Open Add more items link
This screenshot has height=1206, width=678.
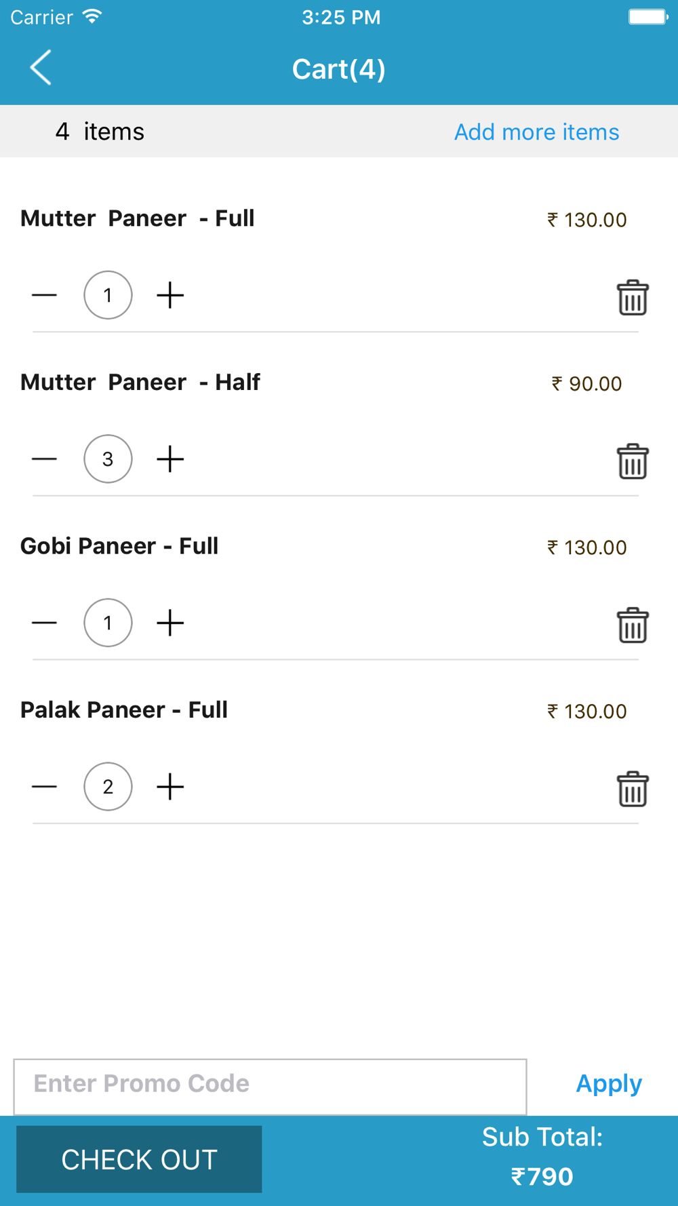[x=536, y=132]
